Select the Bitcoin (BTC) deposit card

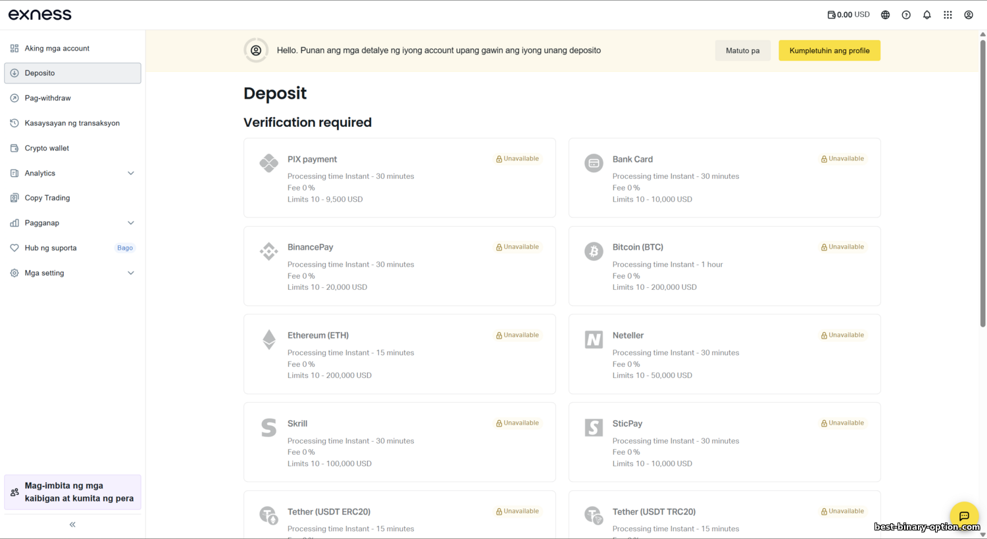724,266
